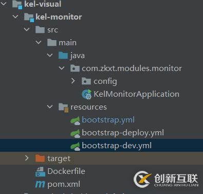Click the Spring leaf icon beside bootstrap.yml
Image resolution: width=203 pixels, height=194 pixels.
point(75,120)
